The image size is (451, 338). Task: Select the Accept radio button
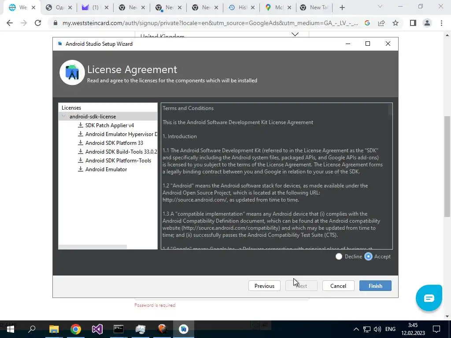coord(368,257)
